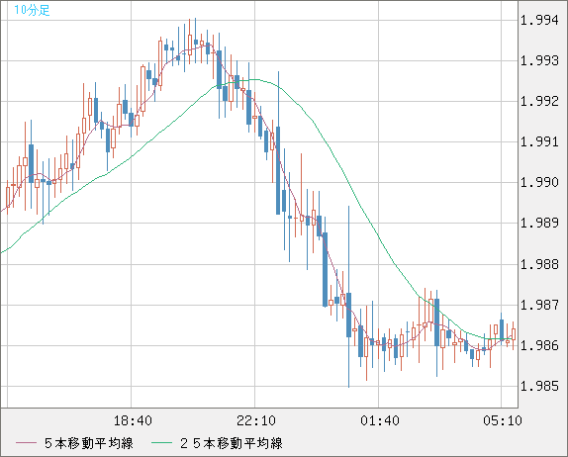The height and width of the screenshot is (457, 568).
Task: Click the 1.993 price axis label
Action: 539,60
